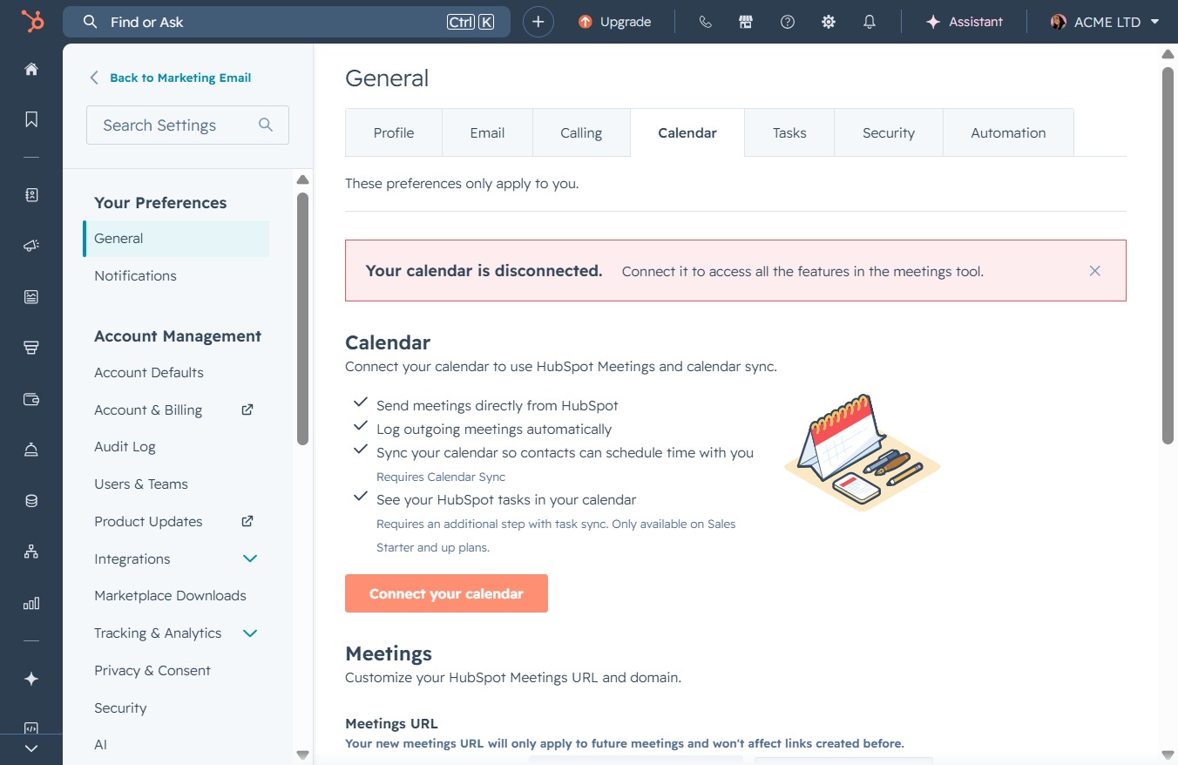Click the external link icon beside Product Updates
Image resolution: width=1178 pixels, height=765 pixels.
coord(247,520)
